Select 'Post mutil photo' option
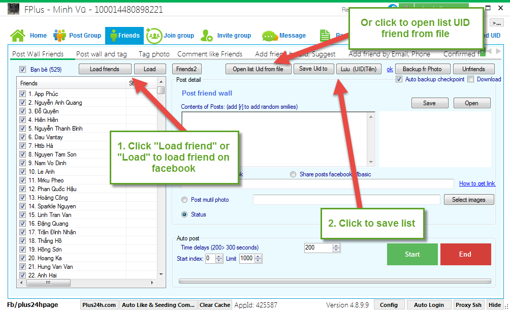Screen dimensions: 510x311 [x=184, y=200]
